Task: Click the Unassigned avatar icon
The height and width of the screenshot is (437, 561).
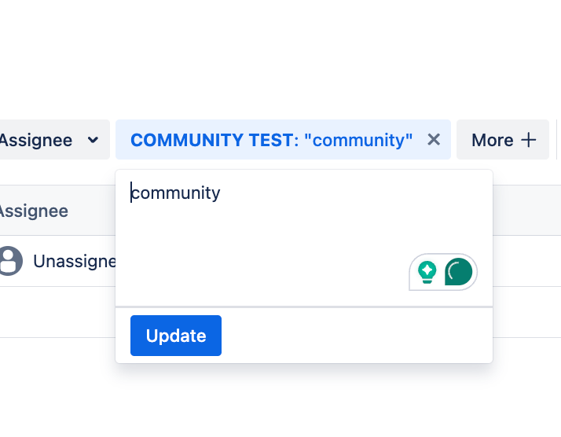Action: click(9, 261)
